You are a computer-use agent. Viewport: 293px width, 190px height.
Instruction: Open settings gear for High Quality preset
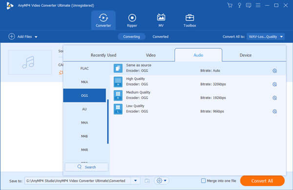274,84
